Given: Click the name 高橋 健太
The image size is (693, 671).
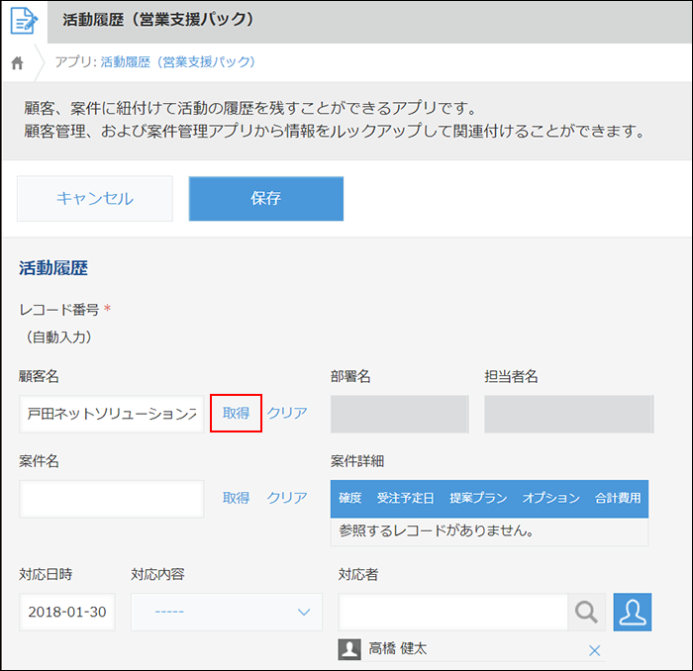Looking at the screenshot, I should (398, 649).
